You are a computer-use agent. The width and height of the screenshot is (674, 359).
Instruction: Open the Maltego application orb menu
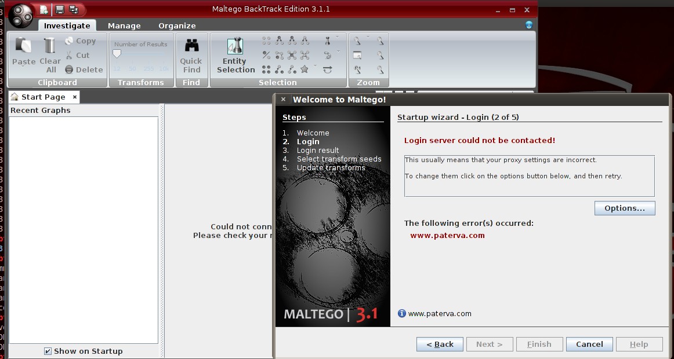click(21, 16)
